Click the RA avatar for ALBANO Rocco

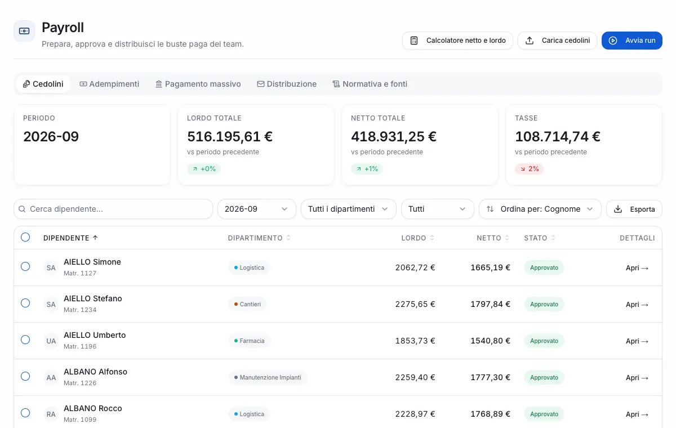pyautogui.click(x=51, y=414)
